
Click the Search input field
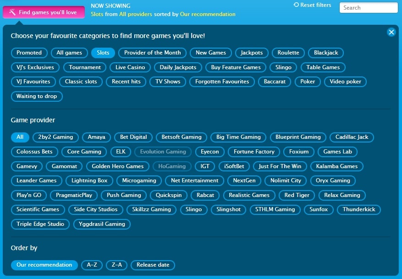(369, 8)
